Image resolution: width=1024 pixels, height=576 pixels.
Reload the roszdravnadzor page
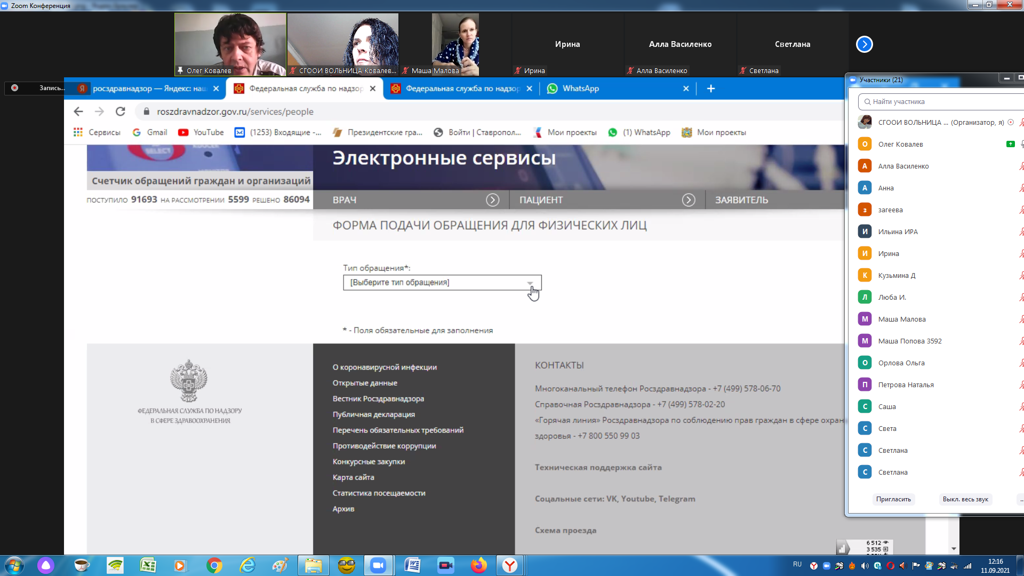pyautogui.click(x=121, y=111)
